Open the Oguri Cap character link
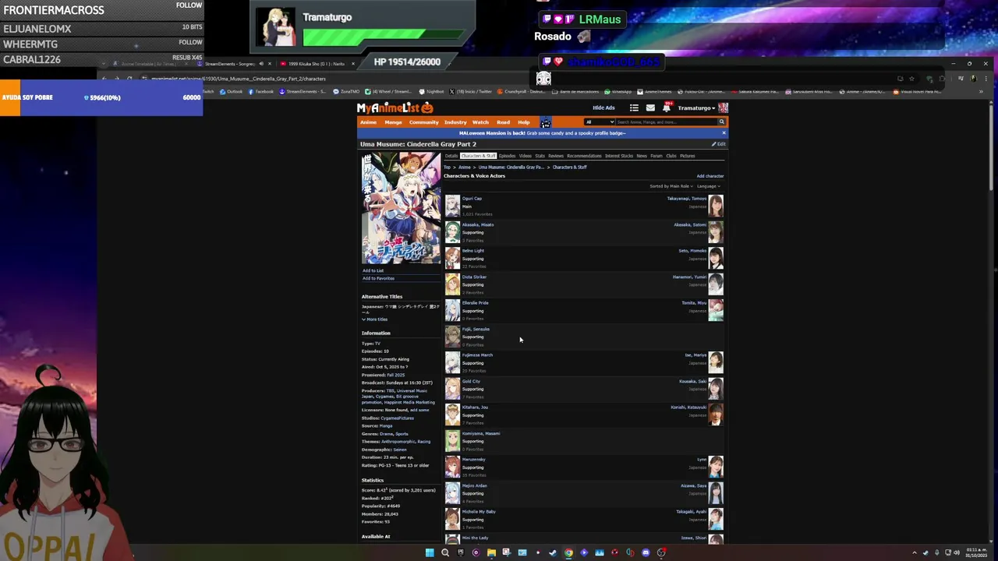Viewport: 998px width, 561px height. click(x=472, y=199)
